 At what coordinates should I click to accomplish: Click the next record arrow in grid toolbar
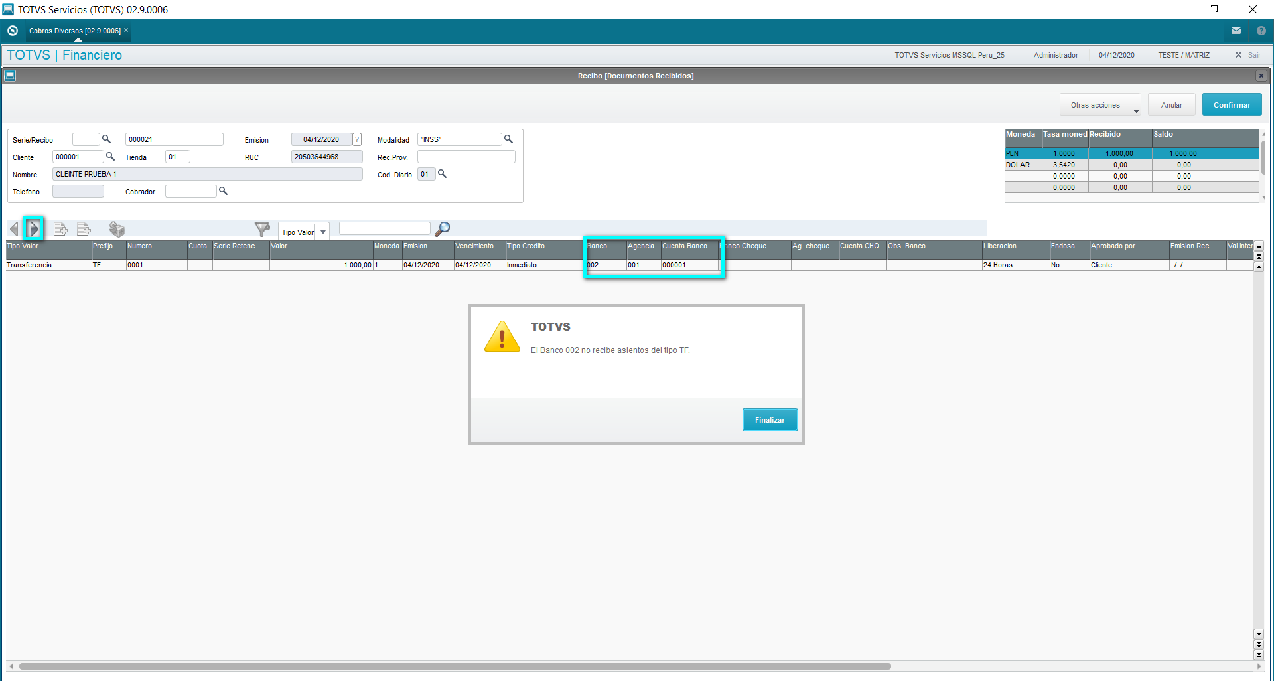[34, 229]
